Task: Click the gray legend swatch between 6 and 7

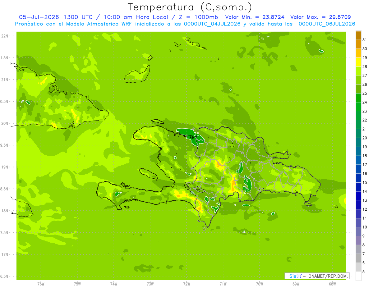Action: coord(358,258)
